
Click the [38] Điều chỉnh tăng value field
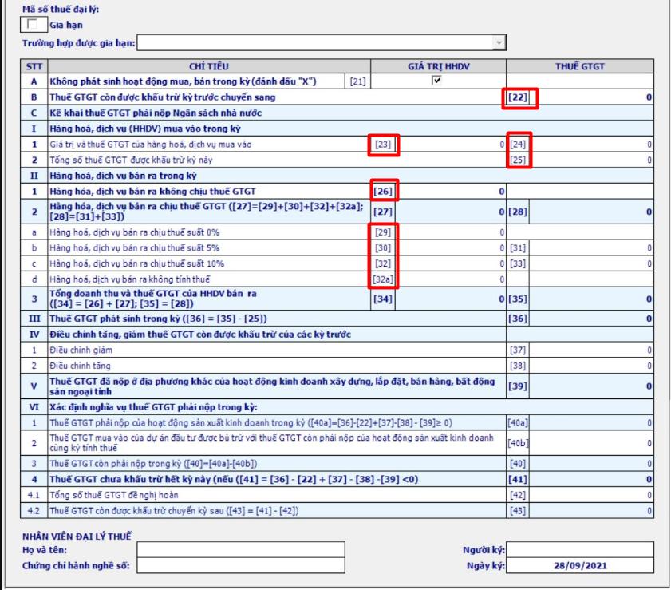coord(592,366)
